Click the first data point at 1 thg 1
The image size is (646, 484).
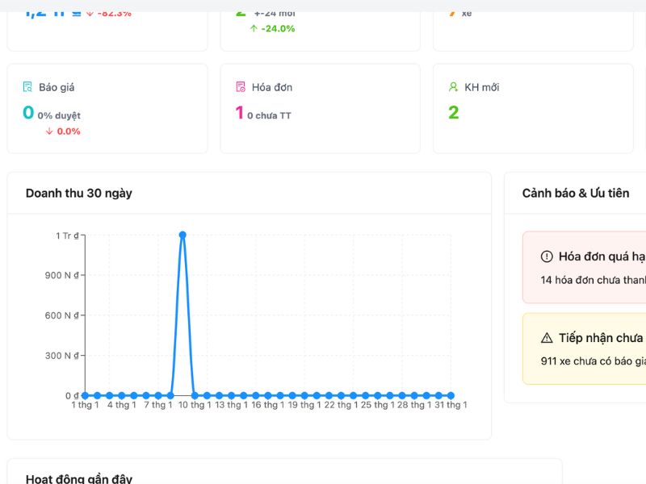(85, 395)
